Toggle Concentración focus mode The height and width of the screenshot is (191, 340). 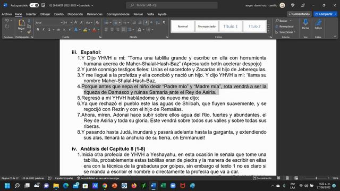pos(262,178)
